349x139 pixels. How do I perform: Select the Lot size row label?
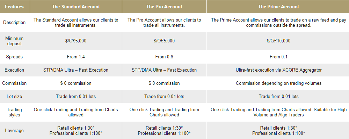[x=14, y=97]
